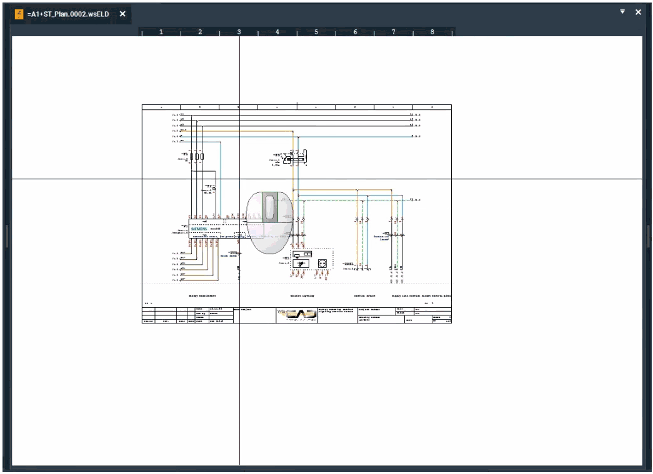Select the F1 triple fuse symbol
The height and width of the screenshot is (474, 653).
(196, 156)
